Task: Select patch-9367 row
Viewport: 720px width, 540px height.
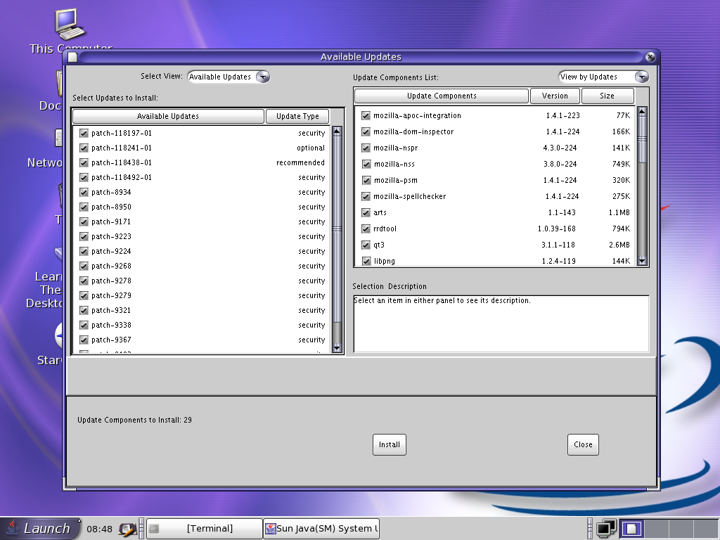Action: click(202, 340)
